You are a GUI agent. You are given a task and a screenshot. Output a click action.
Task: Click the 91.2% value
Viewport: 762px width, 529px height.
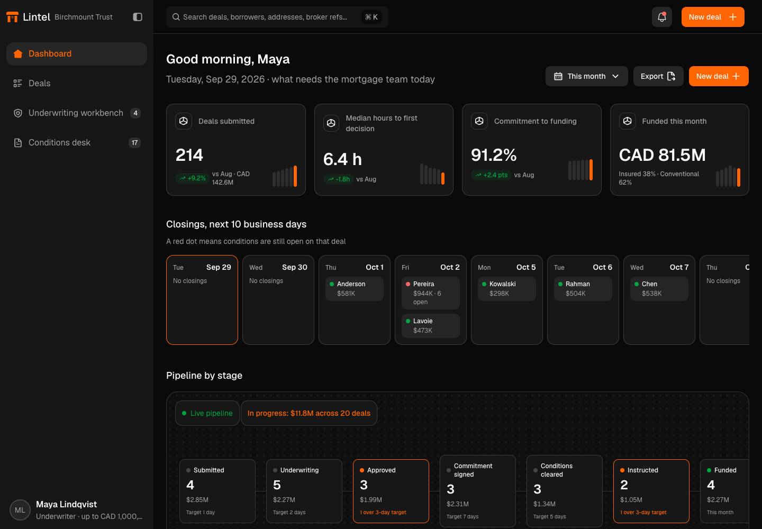494,155
